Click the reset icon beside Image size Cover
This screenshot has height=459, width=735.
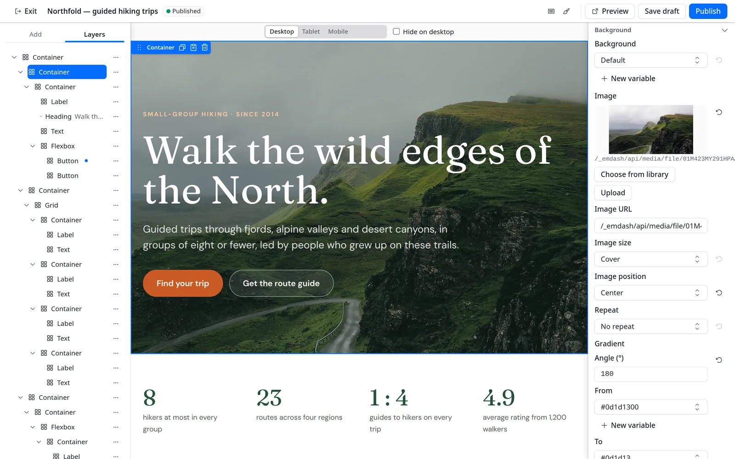click(x=719, y=259)
